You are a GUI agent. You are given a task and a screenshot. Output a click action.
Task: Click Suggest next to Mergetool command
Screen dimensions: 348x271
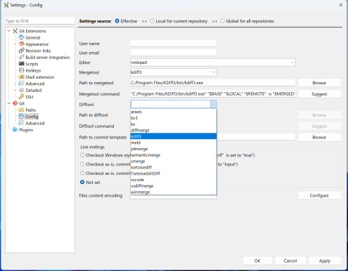(319, 94)
